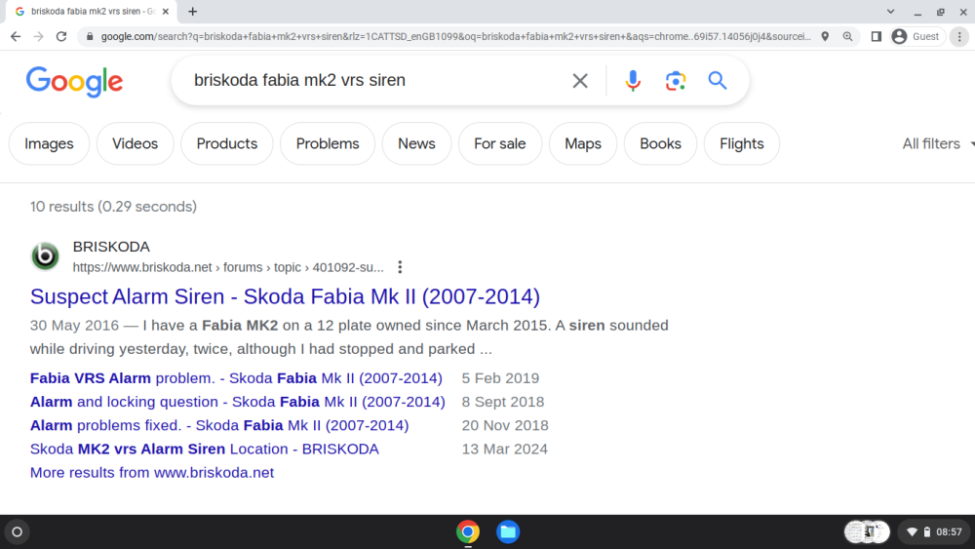975x549 pixels.
Task: Click the '10 results (0.29 seconds)' text
Action: coord(113,207)
